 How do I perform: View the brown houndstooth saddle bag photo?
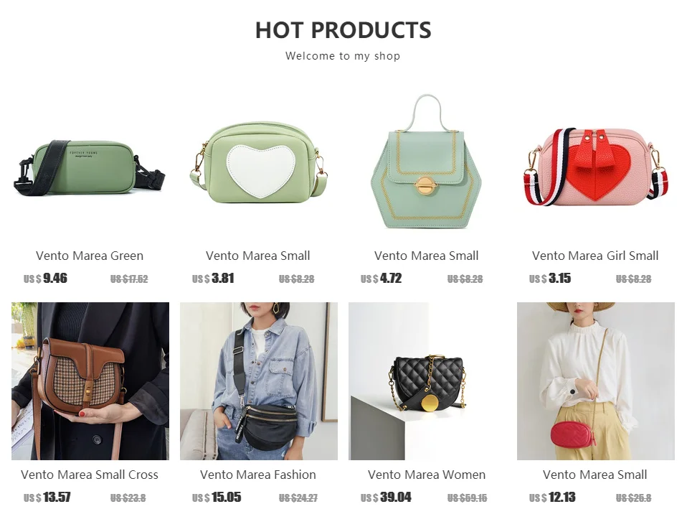point(90,381)
